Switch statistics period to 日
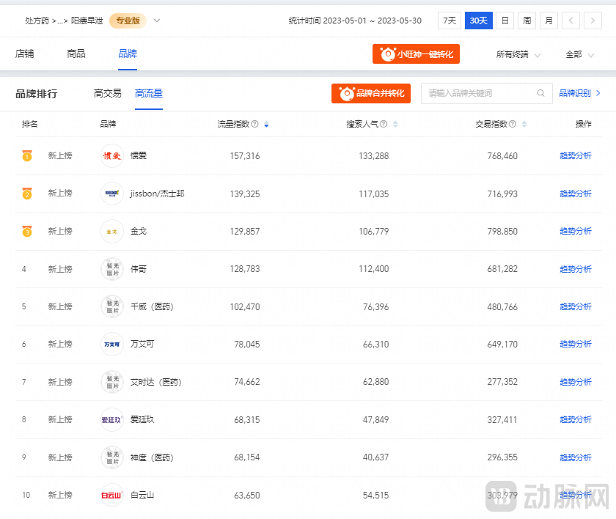 [x=505, y=21]
